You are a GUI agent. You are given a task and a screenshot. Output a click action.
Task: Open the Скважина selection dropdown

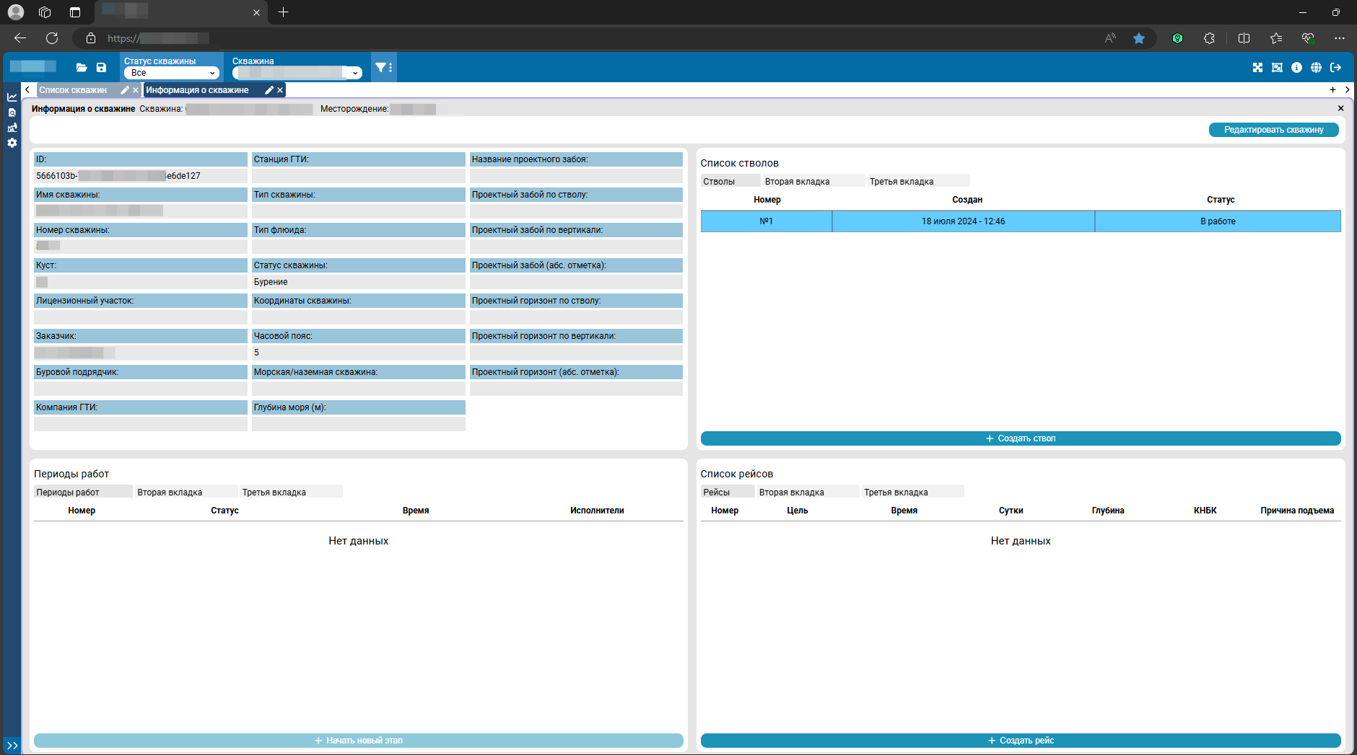click(297, 73)
